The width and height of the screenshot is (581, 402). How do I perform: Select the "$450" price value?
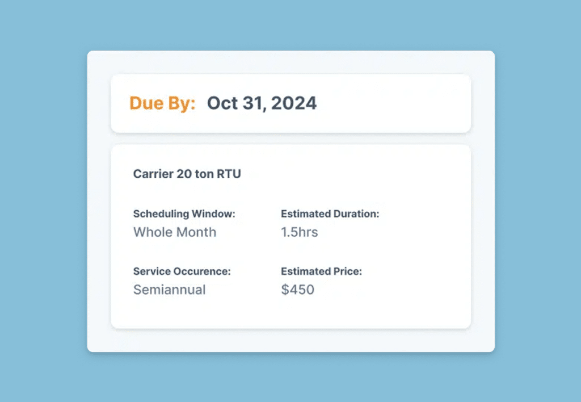tap(297, 290)
